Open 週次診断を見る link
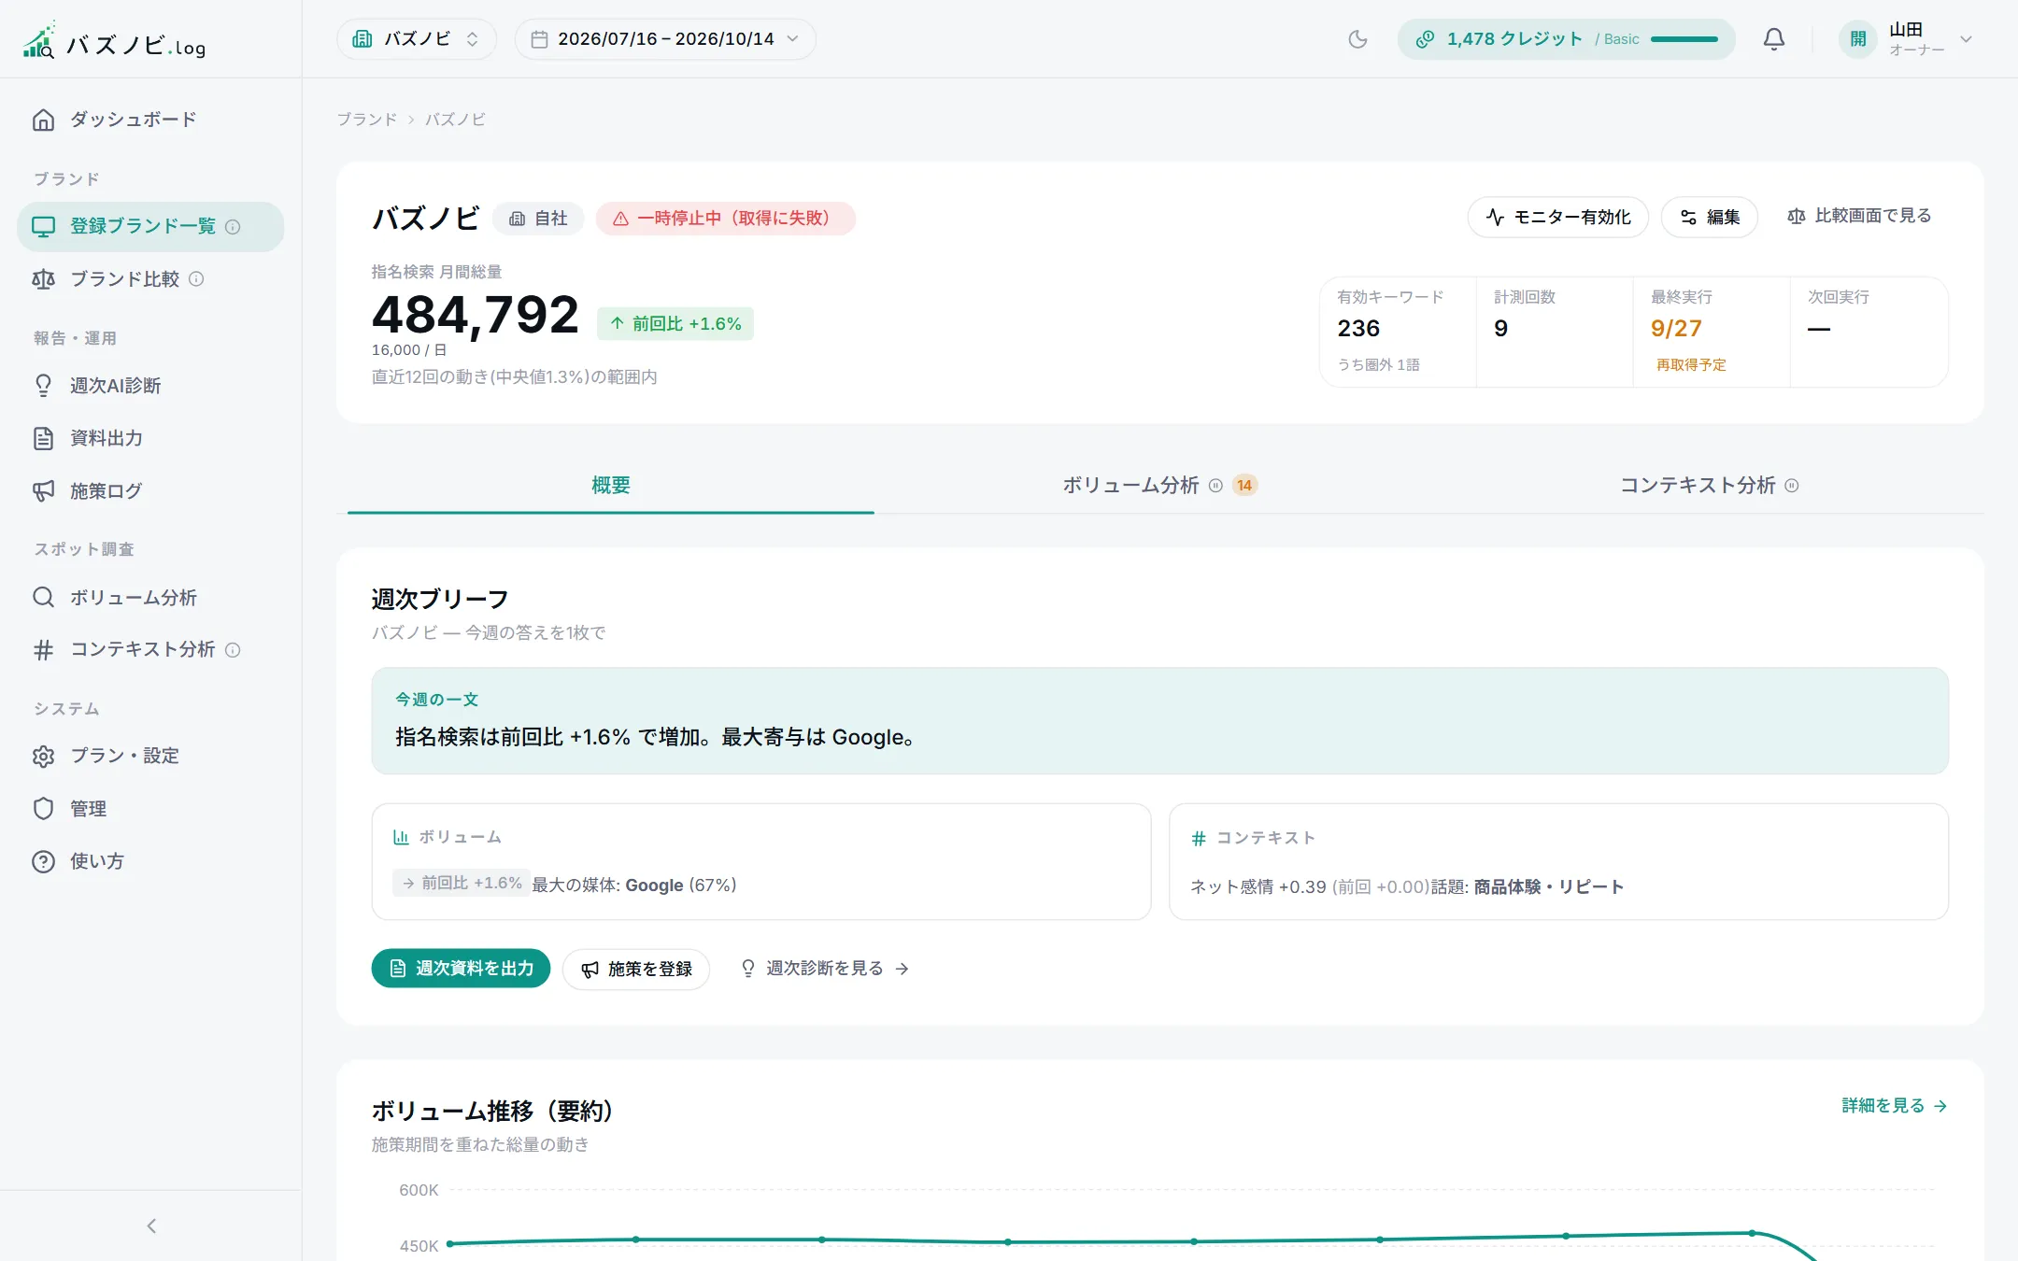 pos(825,969)
